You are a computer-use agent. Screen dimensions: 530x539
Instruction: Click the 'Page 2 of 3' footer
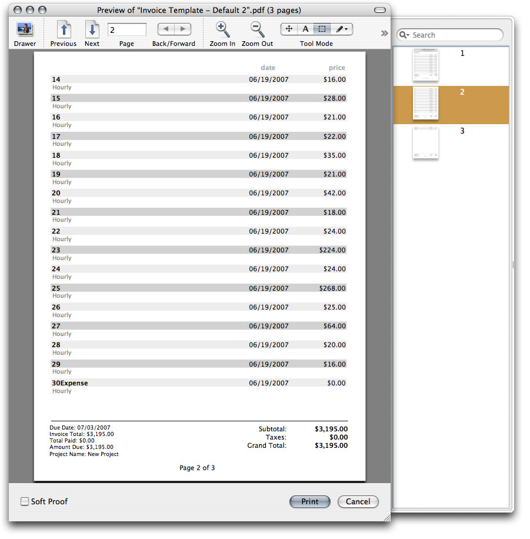coord(197,468)
